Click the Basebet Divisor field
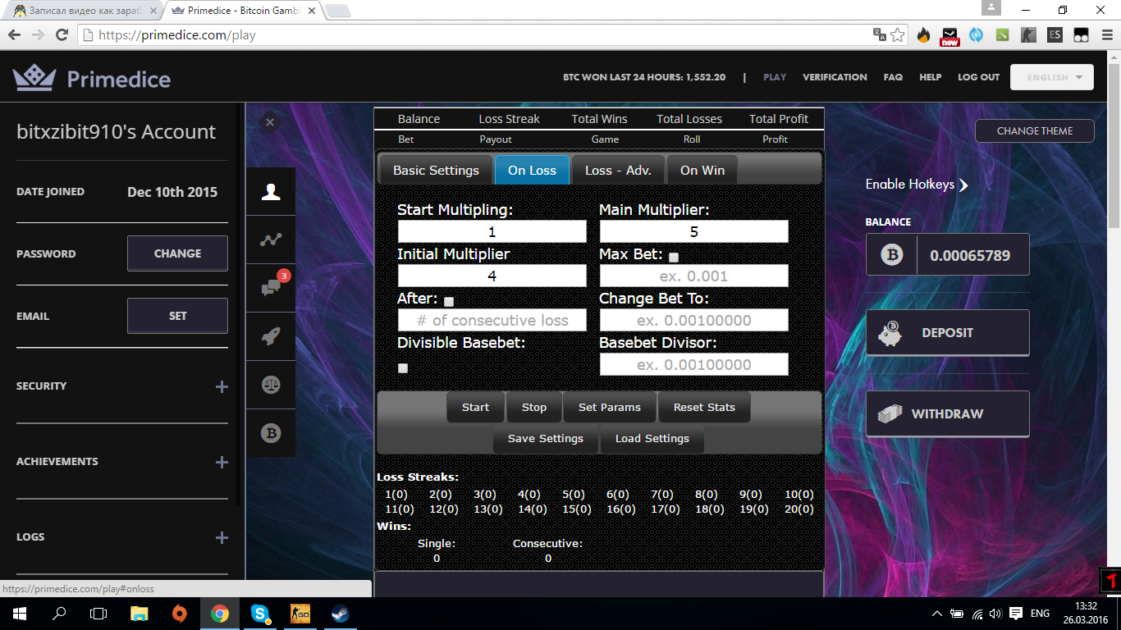Viewport: 1121px width, 630px height. (694, 364)
